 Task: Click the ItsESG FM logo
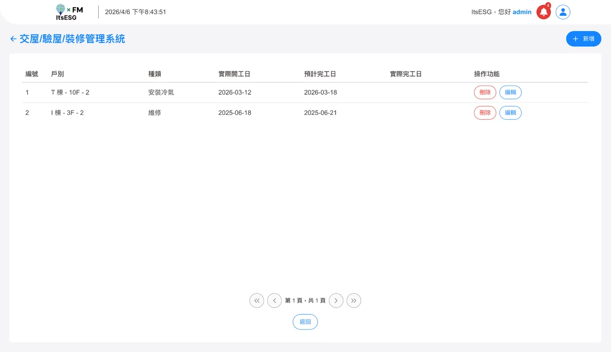pos(69,12)
